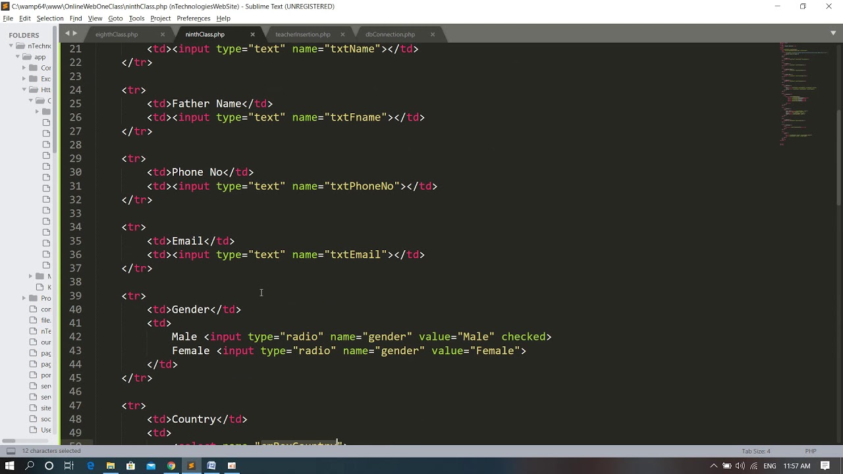Go to previous tab with the left arrow
Image resolution: width=843 pixels, height=474 pixels.
tap(67, 33)
